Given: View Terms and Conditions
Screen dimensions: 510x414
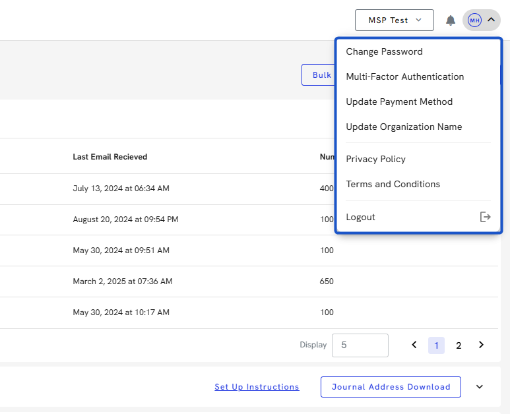Looking at the screenshot, I should pyautogui.click(x=393, y=184).
